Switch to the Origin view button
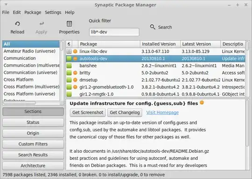 [33, 133]
